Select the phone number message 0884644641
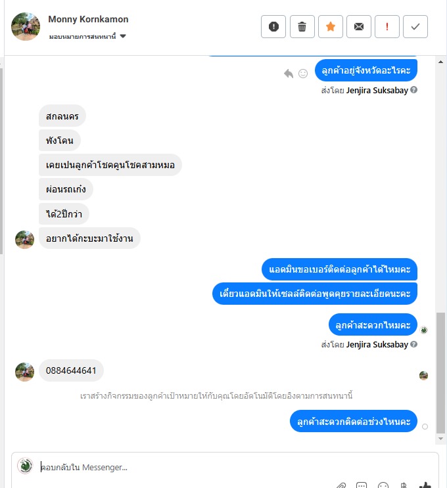This screenshot has width=447, height=488. pos(71,370)
